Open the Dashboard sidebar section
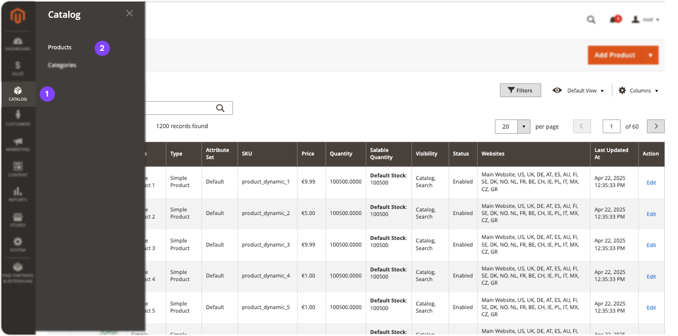 click(18, 44)
